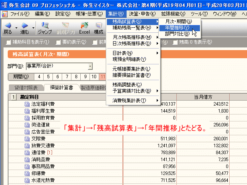Open the 帳簿・伝票 menu
This screenshot has width=247, height=185.
pos(89,14)
